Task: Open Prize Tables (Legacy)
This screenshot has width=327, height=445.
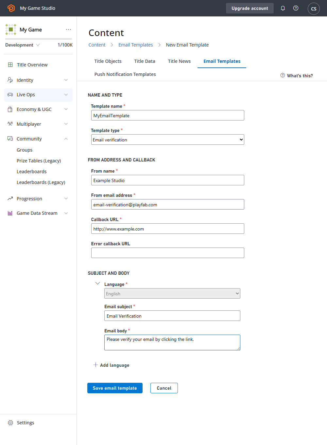Action: [39, 161]
